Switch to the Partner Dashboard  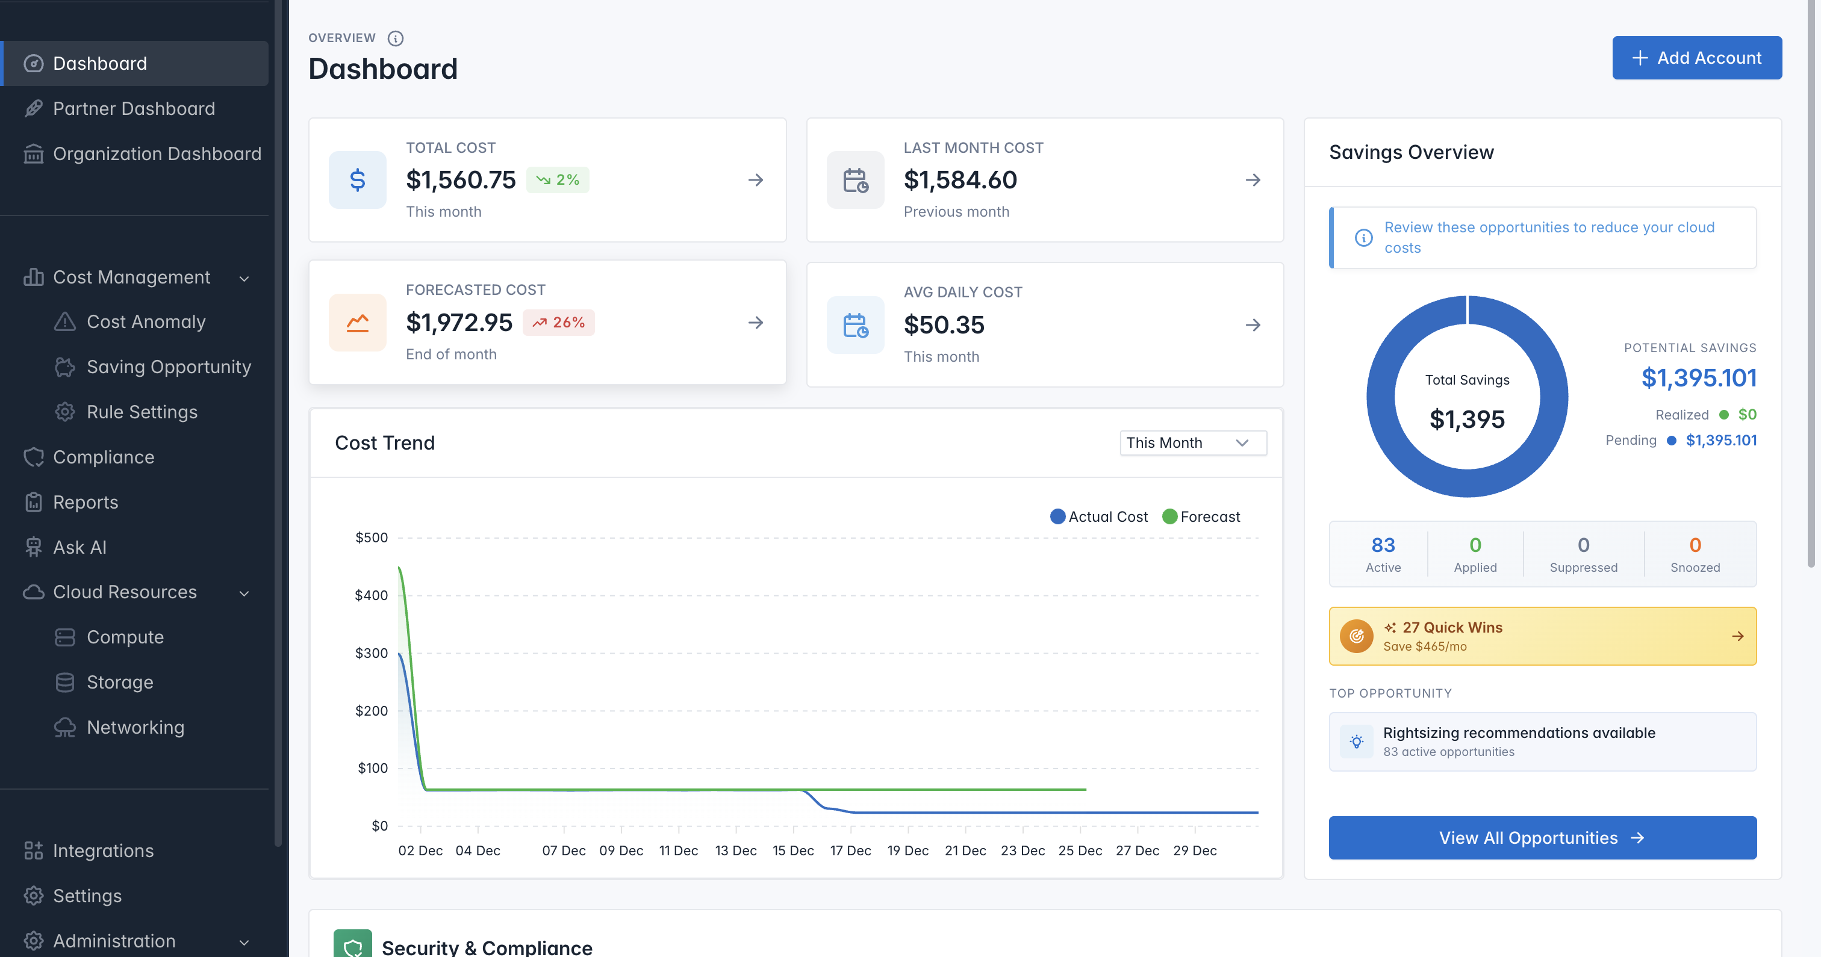[134, 108]
